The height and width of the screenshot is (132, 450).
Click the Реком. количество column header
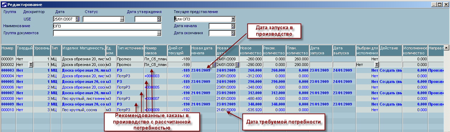[x=274, y=50]
